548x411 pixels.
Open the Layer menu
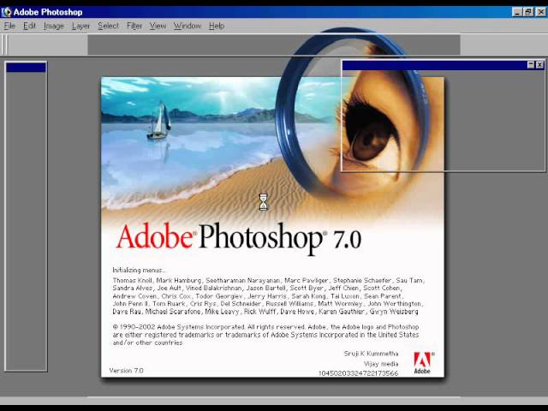(x=80, y=26)
